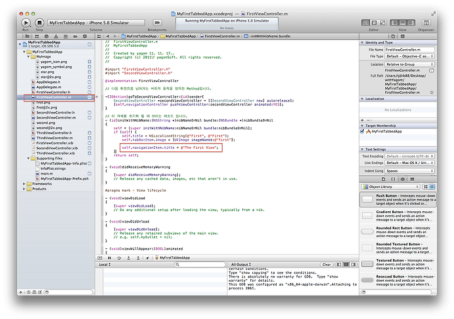Select the Standard editor button
The height and width of the screenshot is (319, 454).
(366, 23)
